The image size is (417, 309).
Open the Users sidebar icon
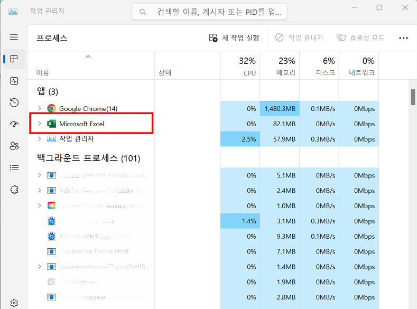click(14, 146)
